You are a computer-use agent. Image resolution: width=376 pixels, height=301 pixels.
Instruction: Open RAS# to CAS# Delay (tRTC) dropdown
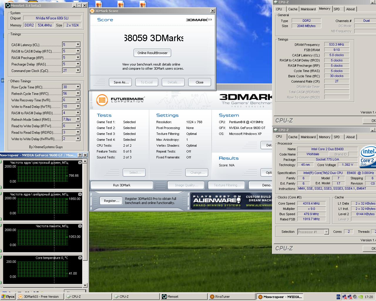point(78,51)
